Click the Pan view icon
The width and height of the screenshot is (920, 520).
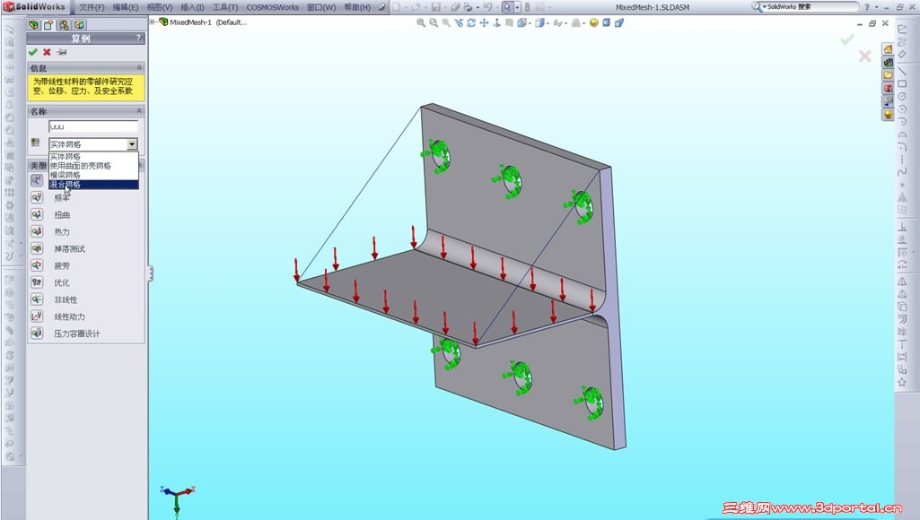[484, 23]
